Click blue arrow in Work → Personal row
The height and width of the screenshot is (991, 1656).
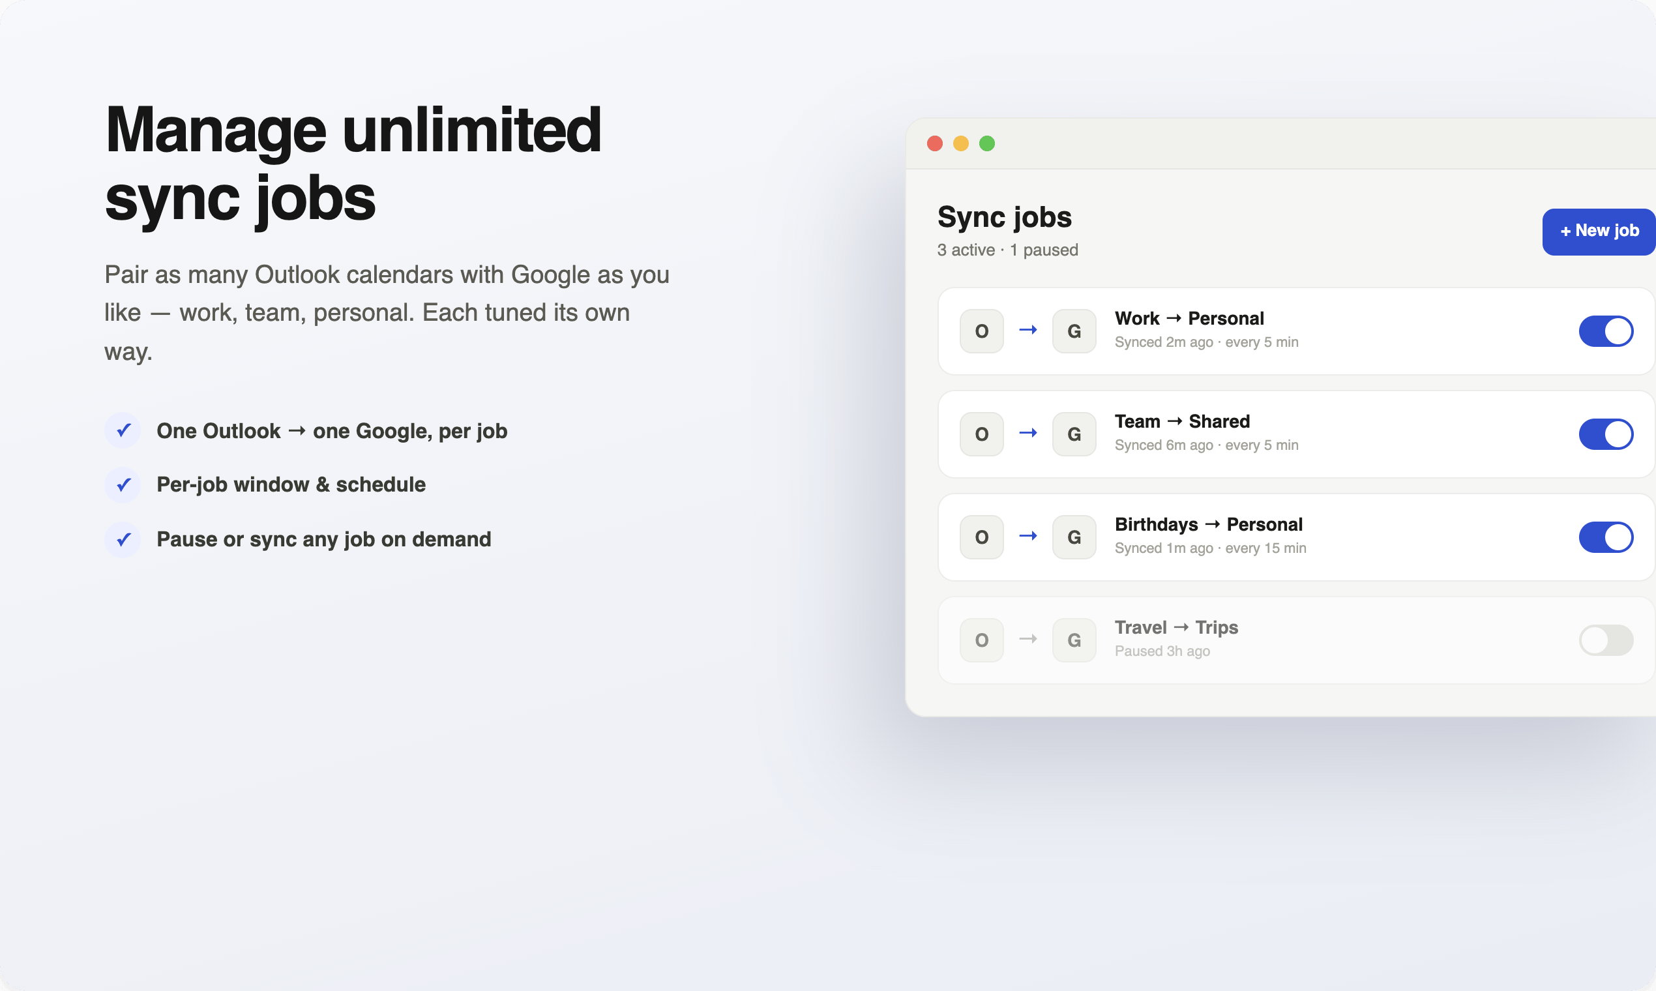pyautogui.click(x=1028, y=330)
